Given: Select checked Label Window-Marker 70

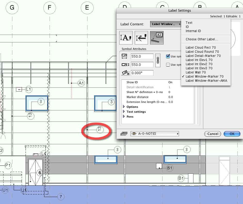Looking at the screenshot, I should pos(204,77).
